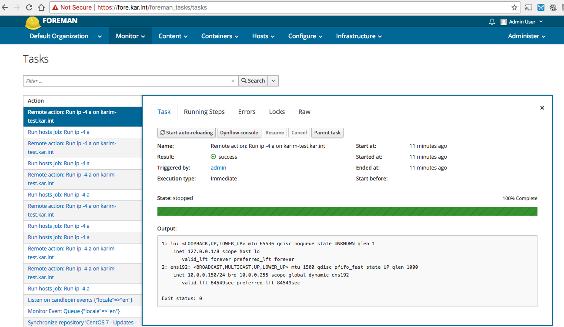Click the browser forward arrow
This screenshot has width=564, height=327.
point(17,7)
